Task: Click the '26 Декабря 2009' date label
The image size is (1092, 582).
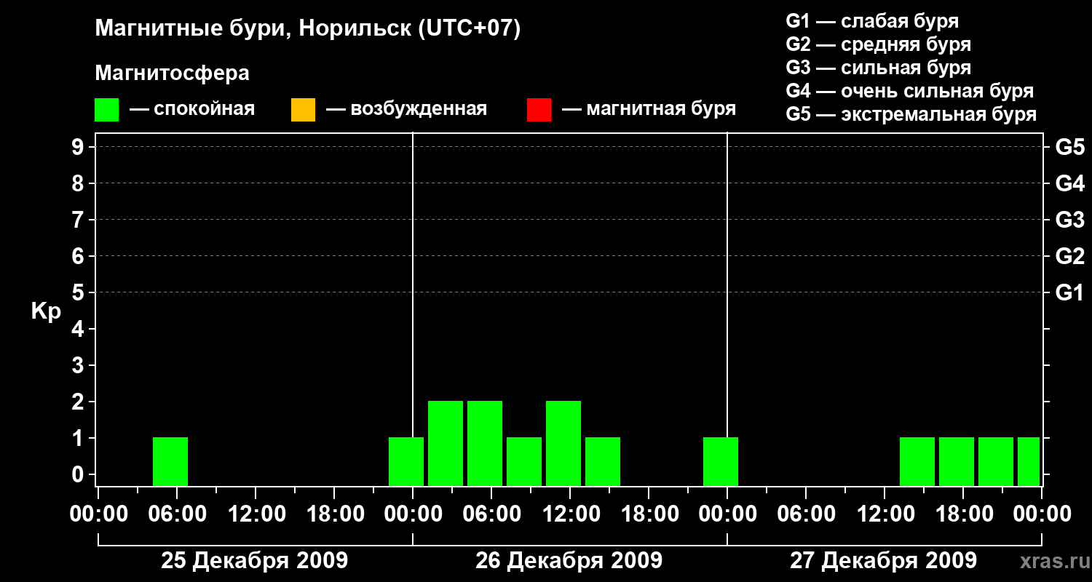Action: 569,561
